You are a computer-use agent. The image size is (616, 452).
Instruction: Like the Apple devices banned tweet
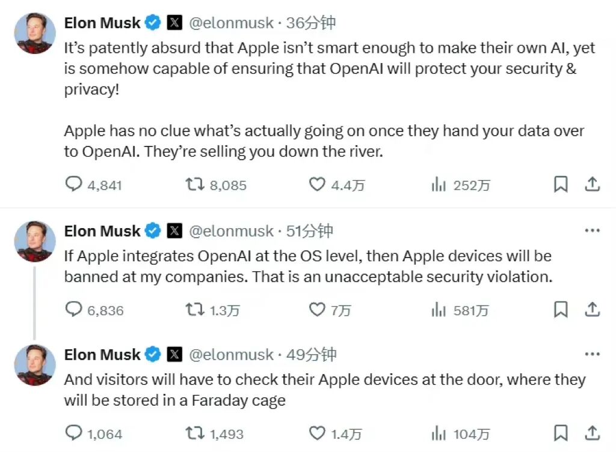coord(317,310)
